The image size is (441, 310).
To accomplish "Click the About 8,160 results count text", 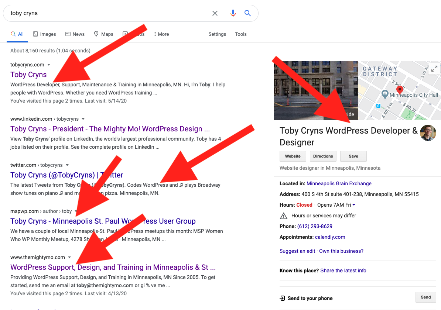I will (50, 51).
